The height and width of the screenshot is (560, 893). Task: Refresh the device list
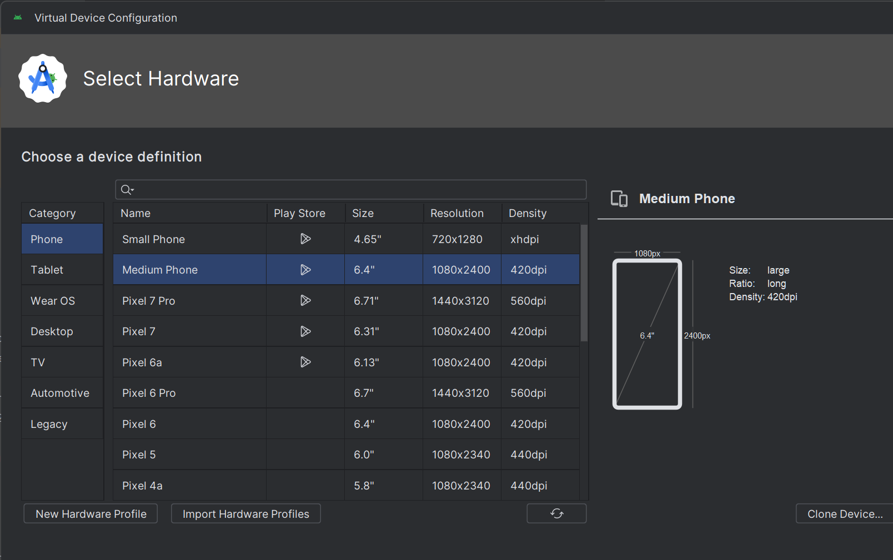[x=556, y=513]
